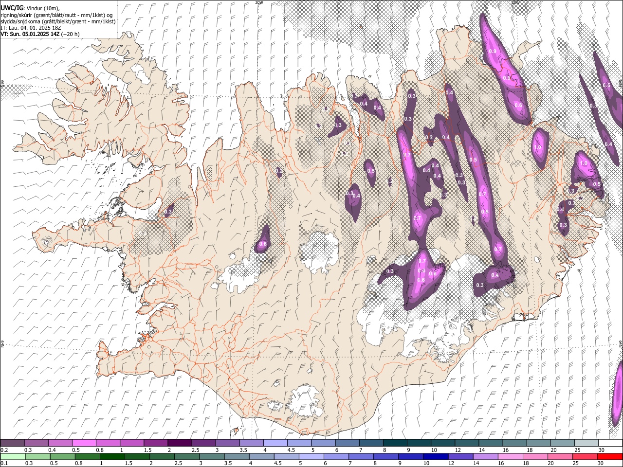Click the 'IT: Lau. 04. 01. 2025 18Z' line
Viewport: 623px width, 467px height.
(x=31, y=28)
